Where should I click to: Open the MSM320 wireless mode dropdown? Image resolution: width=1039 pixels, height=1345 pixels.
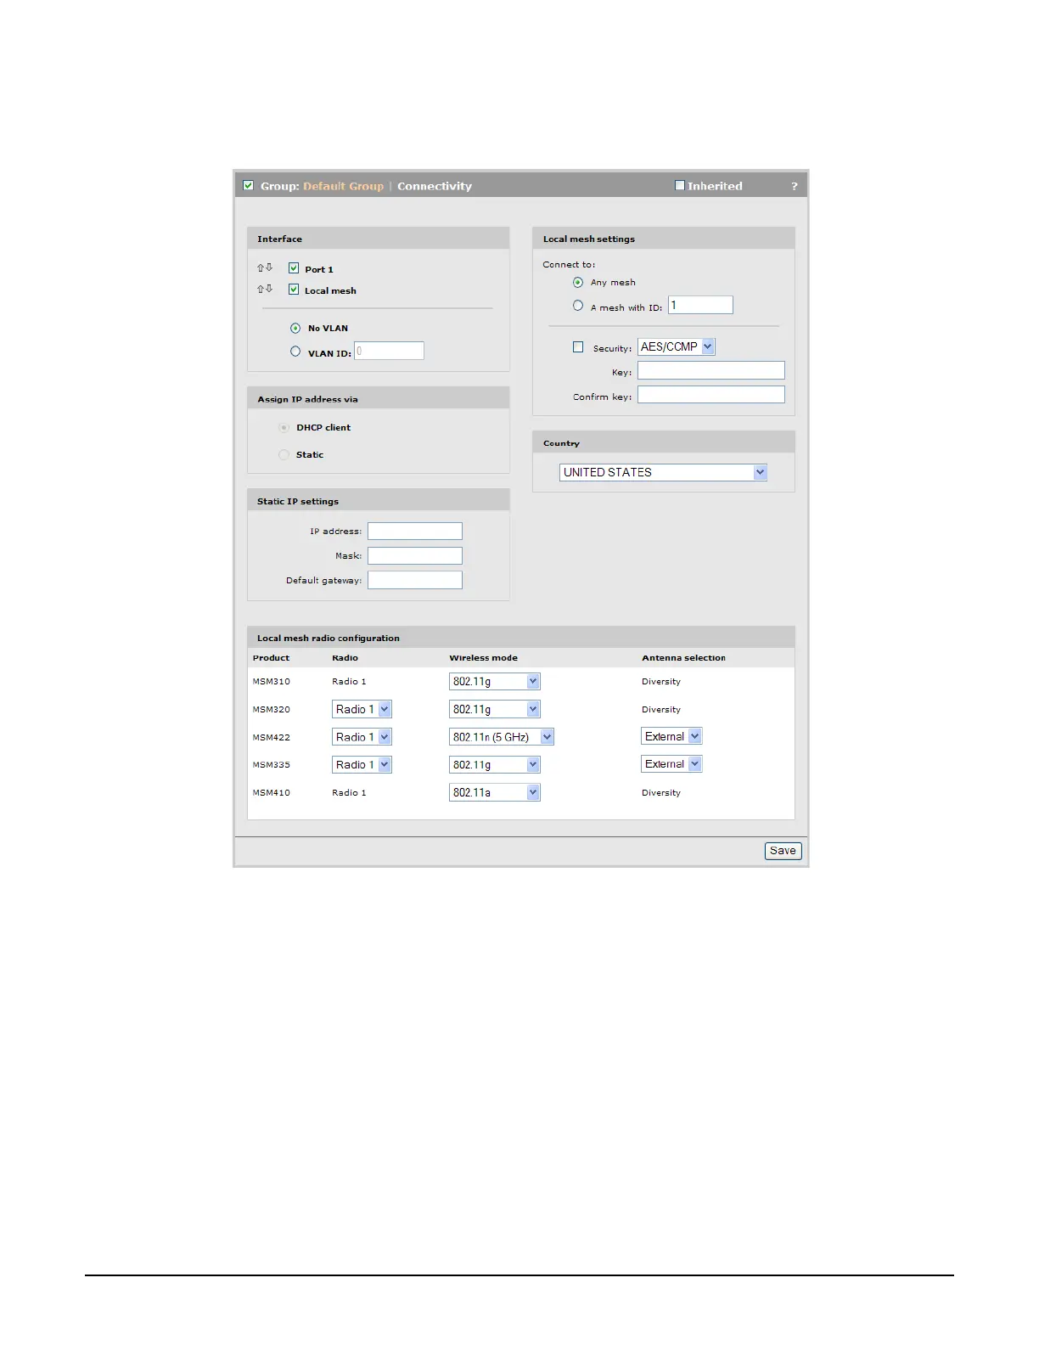click(x=495, y=709)
